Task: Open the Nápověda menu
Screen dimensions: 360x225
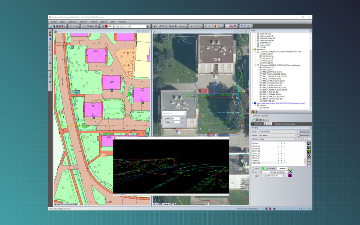Action: (123, 22)
